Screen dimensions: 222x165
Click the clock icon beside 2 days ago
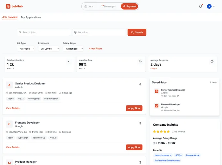point(60,93)
